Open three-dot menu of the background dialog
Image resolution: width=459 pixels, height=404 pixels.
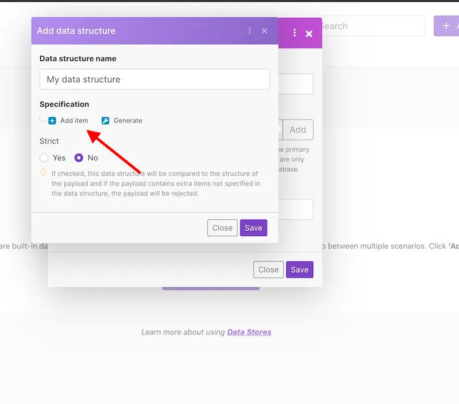(295, 33)
